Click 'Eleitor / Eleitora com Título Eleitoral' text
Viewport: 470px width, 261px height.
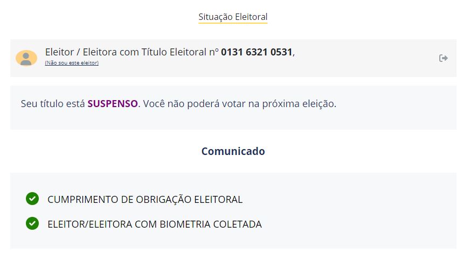click(x=126, y=52)
